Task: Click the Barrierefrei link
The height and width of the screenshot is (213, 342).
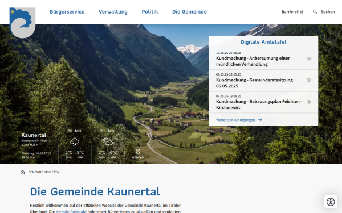Action: pyautogui.click(x=292, y=12)
